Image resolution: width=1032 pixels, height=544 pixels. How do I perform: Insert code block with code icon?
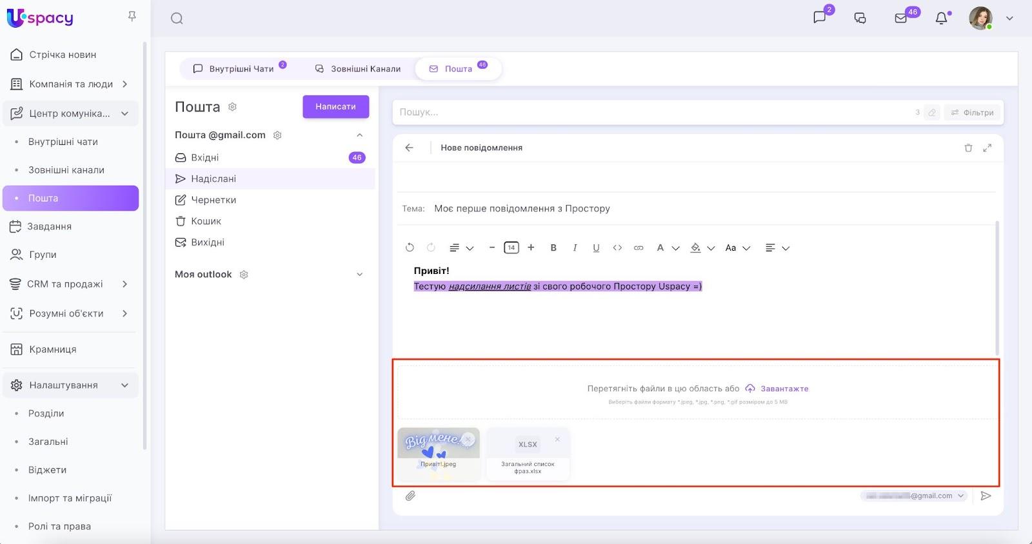tap(617, 248)
